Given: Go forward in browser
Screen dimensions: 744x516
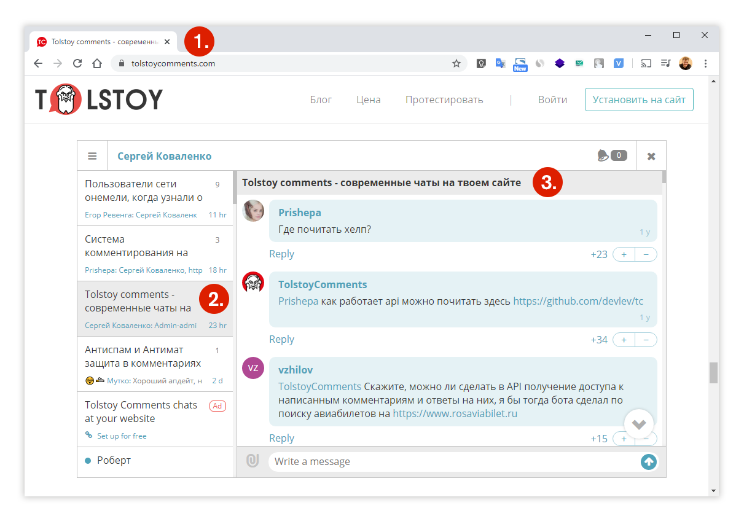Looking at the screenshot, I should [58, 63].
